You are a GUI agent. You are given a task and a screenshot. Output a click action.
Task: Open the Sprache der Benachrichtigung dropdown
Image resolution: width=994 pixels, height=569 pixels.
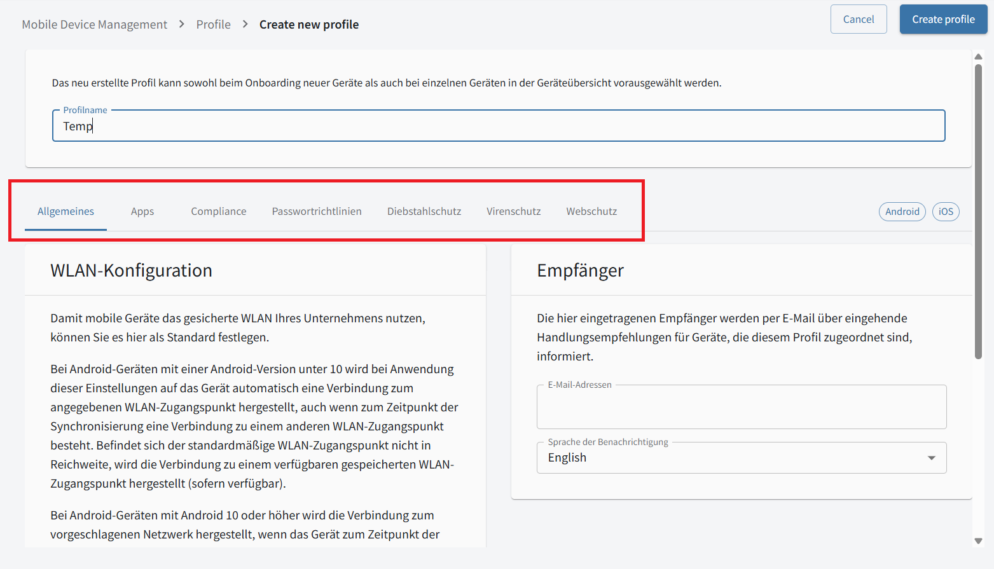click(x=742, y=458)
